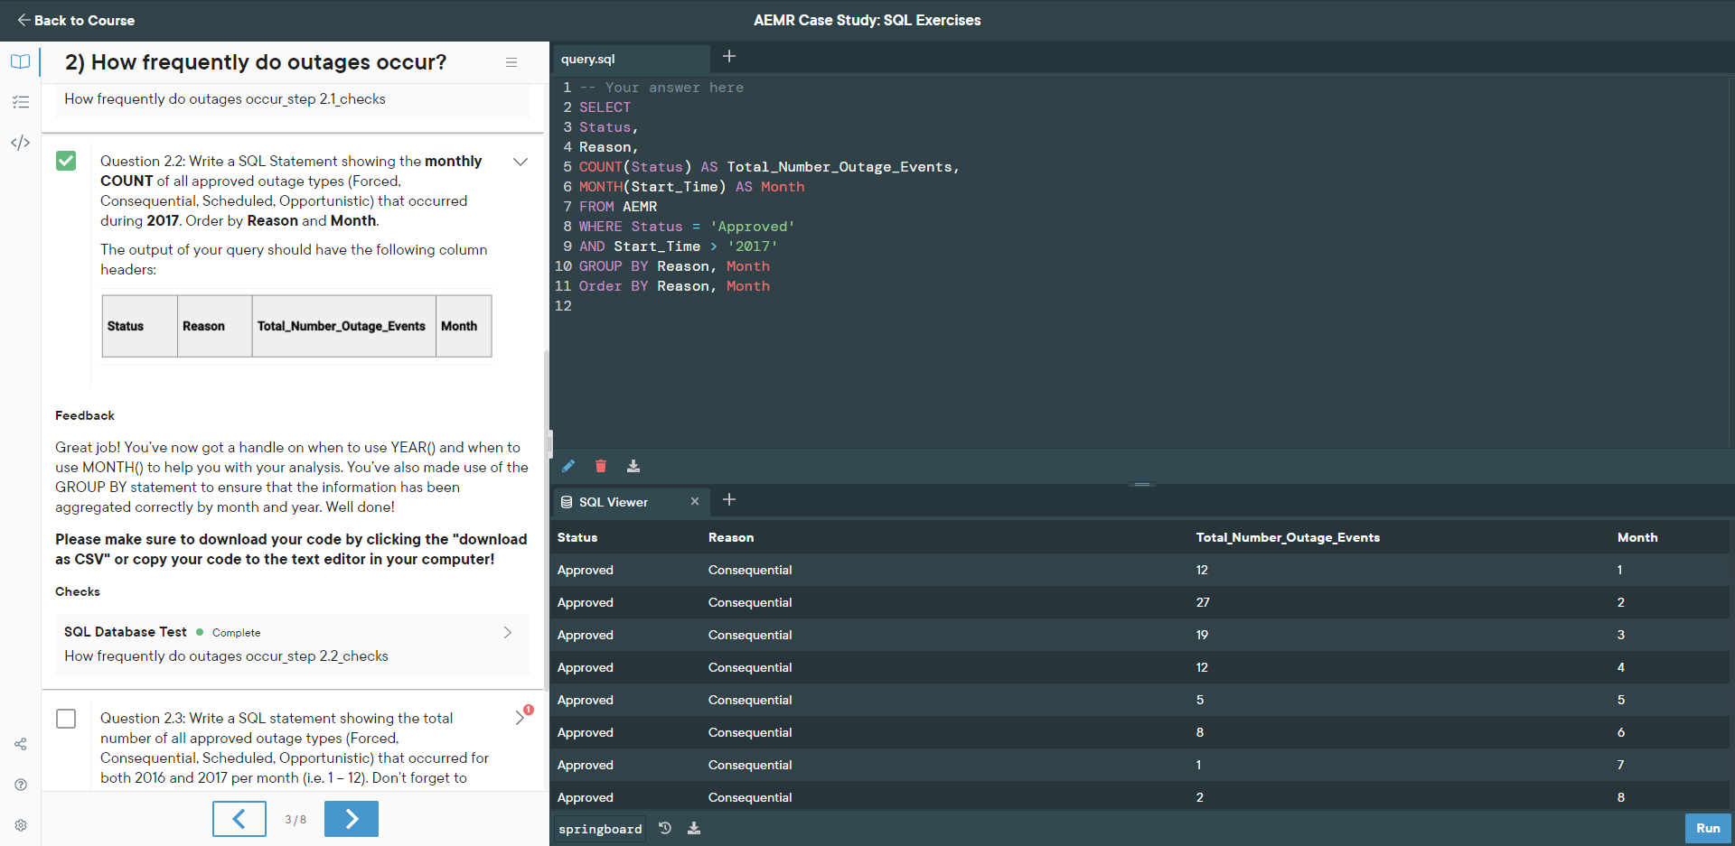Click the history icon next to springboard
This screenshot has width=1735, height=846.
point(665,828)
